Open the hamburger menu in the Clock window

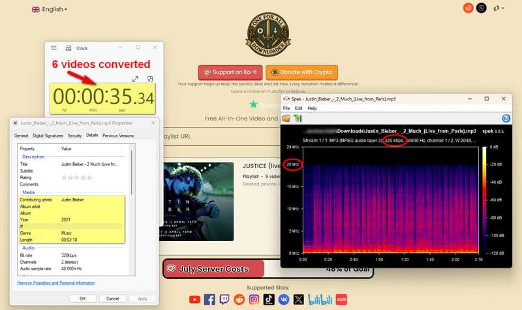pyautogui.click(x=54, y=48)
